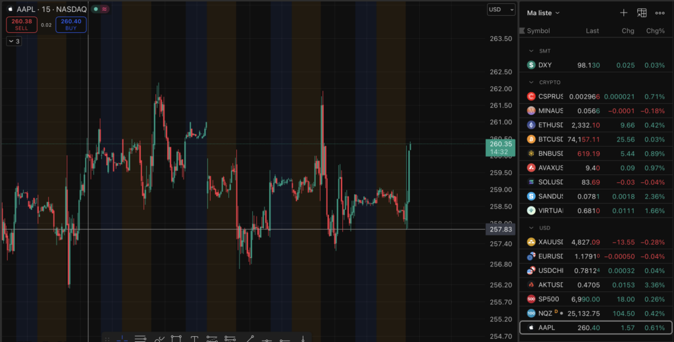
Task: Click the flag icon beside Symbol header
Action: tap(523, 31)
